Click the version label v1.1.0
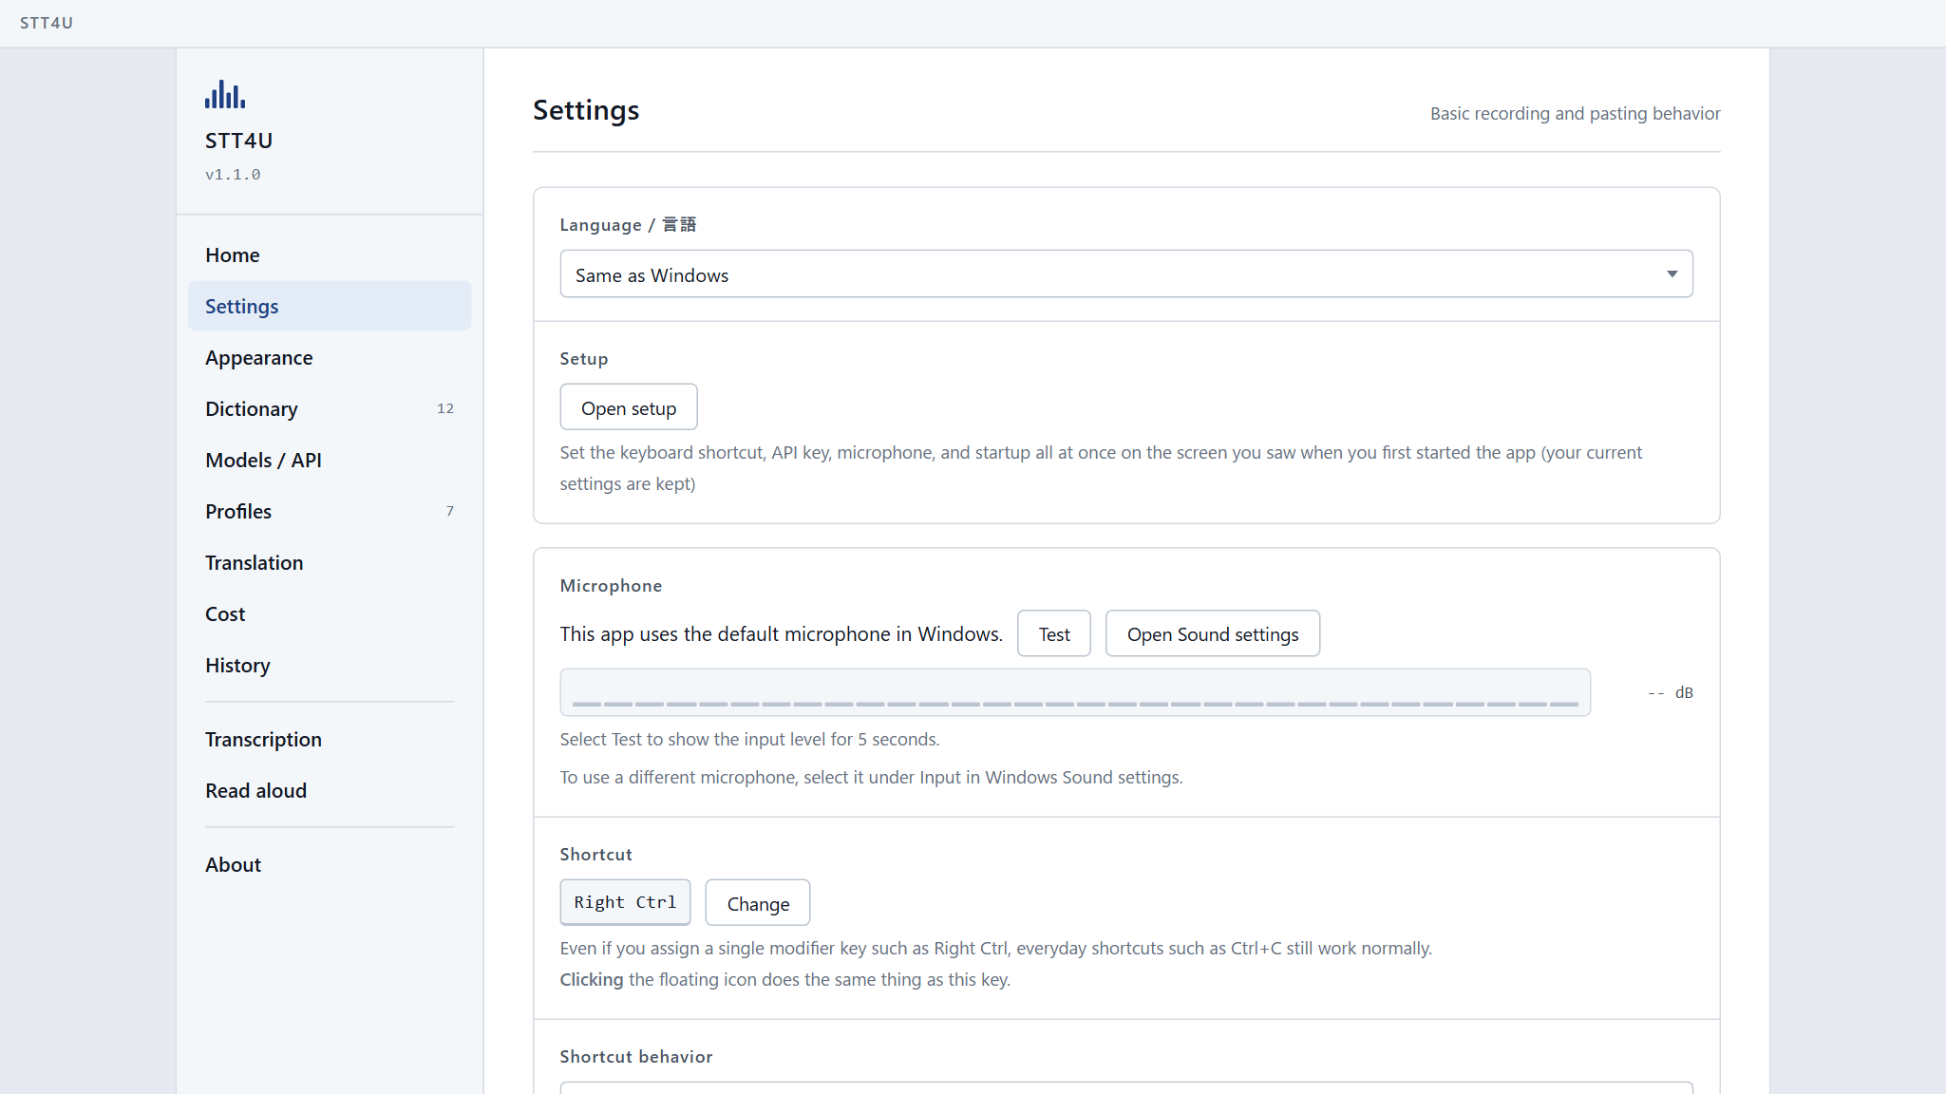1946x1094 pixels. pyautogui.click(x=233, y=175)
